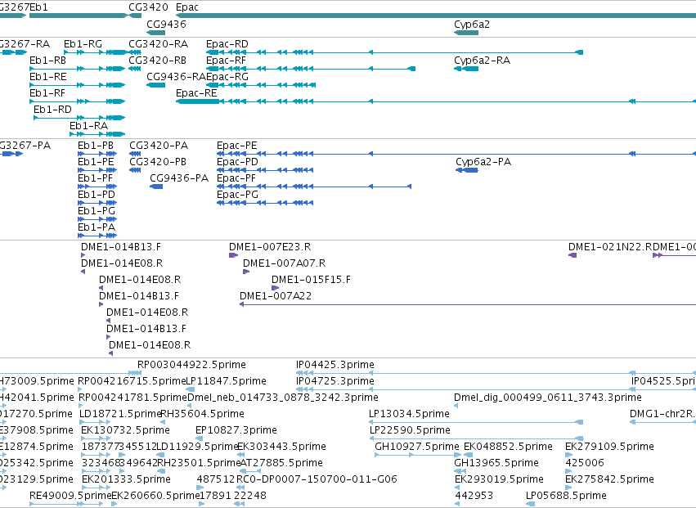Select the Epac-RD transcript label
This screenshot has width=696, height=508.
(x=227, y=44)
